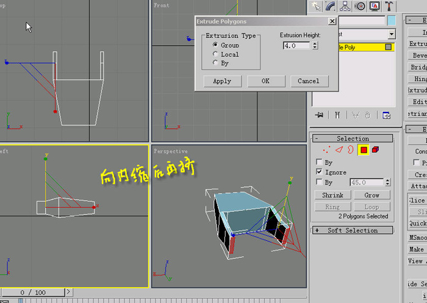
Task: Select Vertex sub-object level icon
Action: pyautogui.click(x=326, y=150)
